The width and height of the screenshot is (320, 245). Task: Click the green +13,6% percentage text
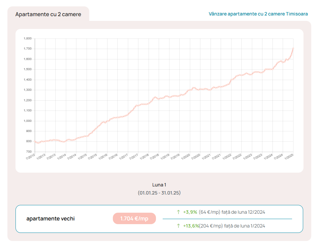point(191,226)
